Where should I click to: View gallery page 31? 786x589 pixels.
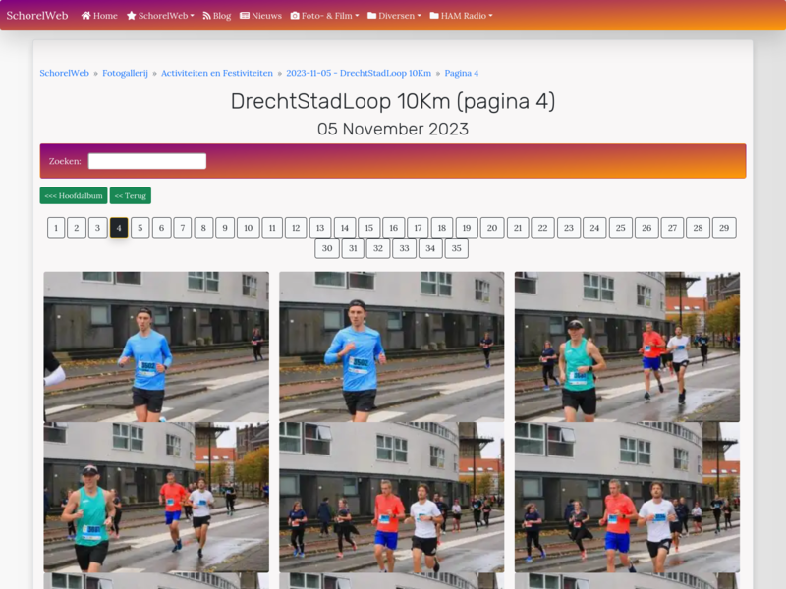coord(353,248)
